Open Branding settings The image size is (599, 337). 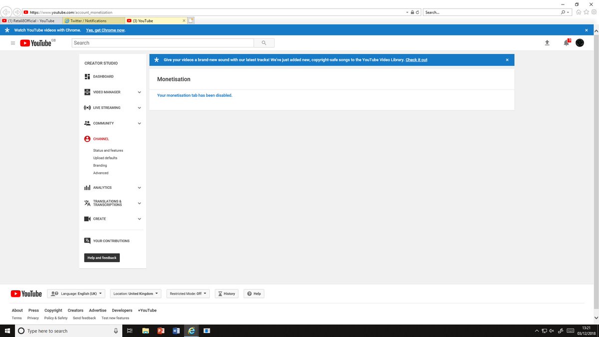(100, 165)
